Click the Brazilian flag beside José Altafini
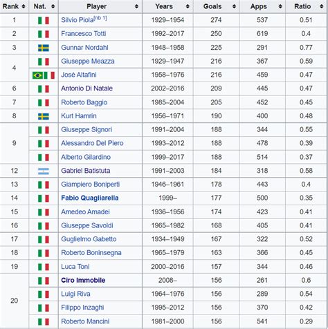 [37, 75]
